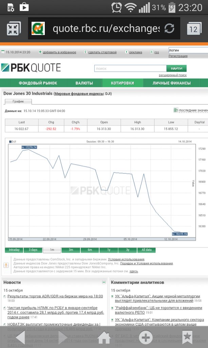Click the rss feed icon
208x348 pixels.
pos(152,52)
